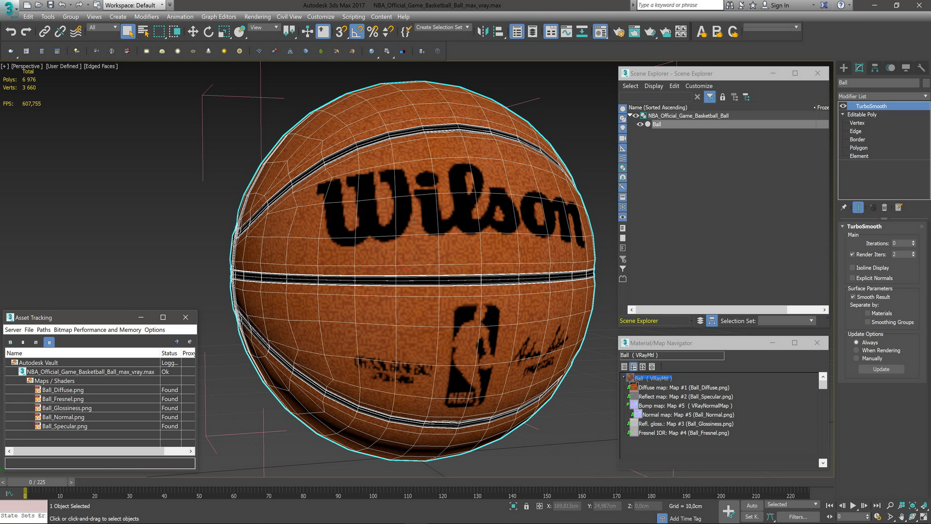Select the When Rendering radio option
Screen dimensions: 931x524
[856, 350]
